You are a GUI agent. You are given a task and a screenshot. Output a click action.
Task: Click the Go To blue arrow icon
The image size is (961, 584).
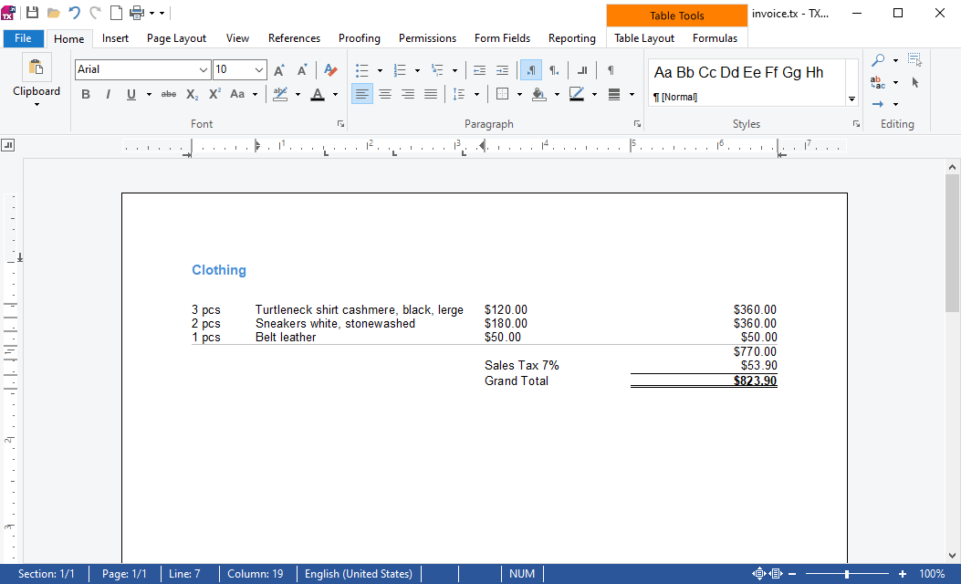tap(878, 104)
